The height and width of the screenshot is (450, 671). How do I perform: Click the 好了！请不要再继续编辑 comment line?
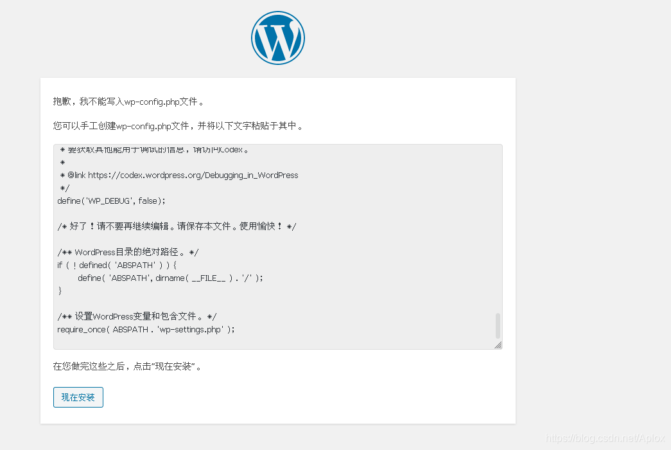(x=177, y=226)
